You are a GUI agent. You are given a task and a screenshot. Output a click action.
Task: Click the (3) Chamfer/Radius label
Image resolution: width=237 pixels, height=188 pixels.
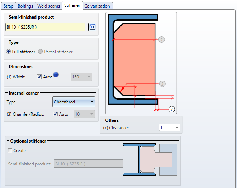25,114
